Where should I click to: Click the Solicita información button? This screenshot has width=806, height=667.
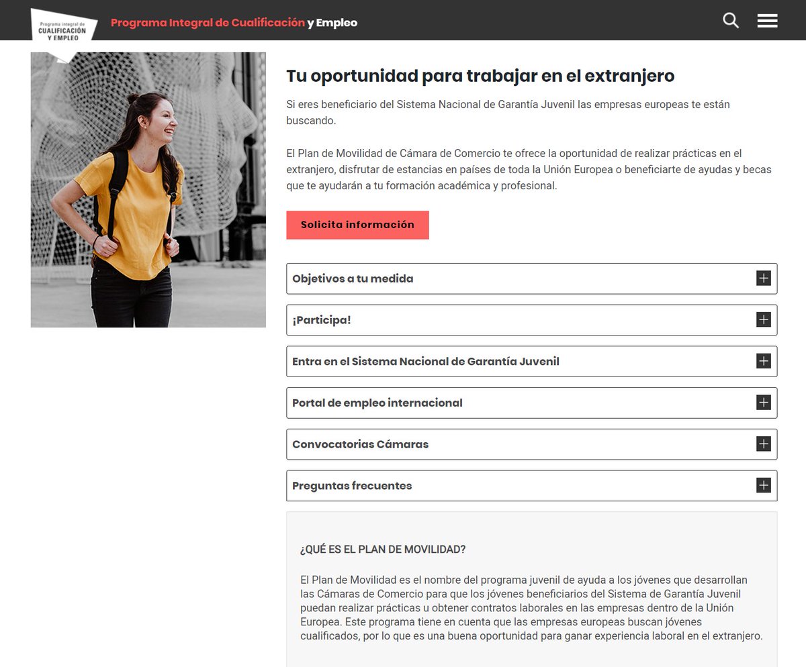(x=357, y=225)
